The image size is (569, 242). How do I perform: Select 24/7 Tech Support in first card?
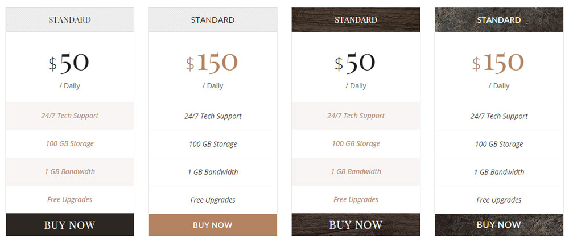tap(69, 116)
